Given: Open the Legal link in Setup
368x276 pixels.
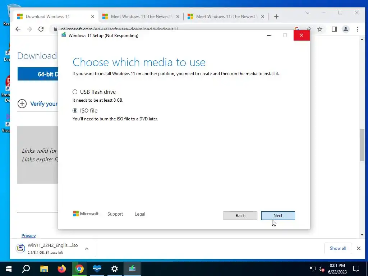Looking at the screenshot, I should (x=140, y=214).
